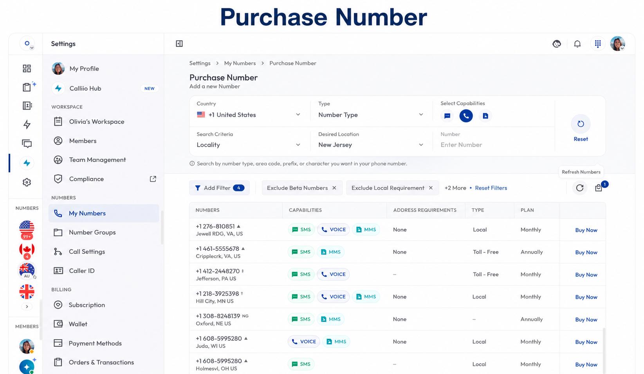Image resolution: width=644 pixels, height=374 pixels.
Task: Toggle the SMS capability filter
Action: coord(447,116)
